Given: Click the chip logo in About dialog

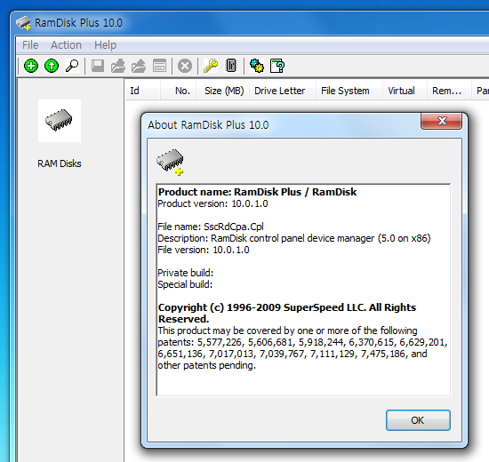Looking at the screenshot, I should pos(170,162).
